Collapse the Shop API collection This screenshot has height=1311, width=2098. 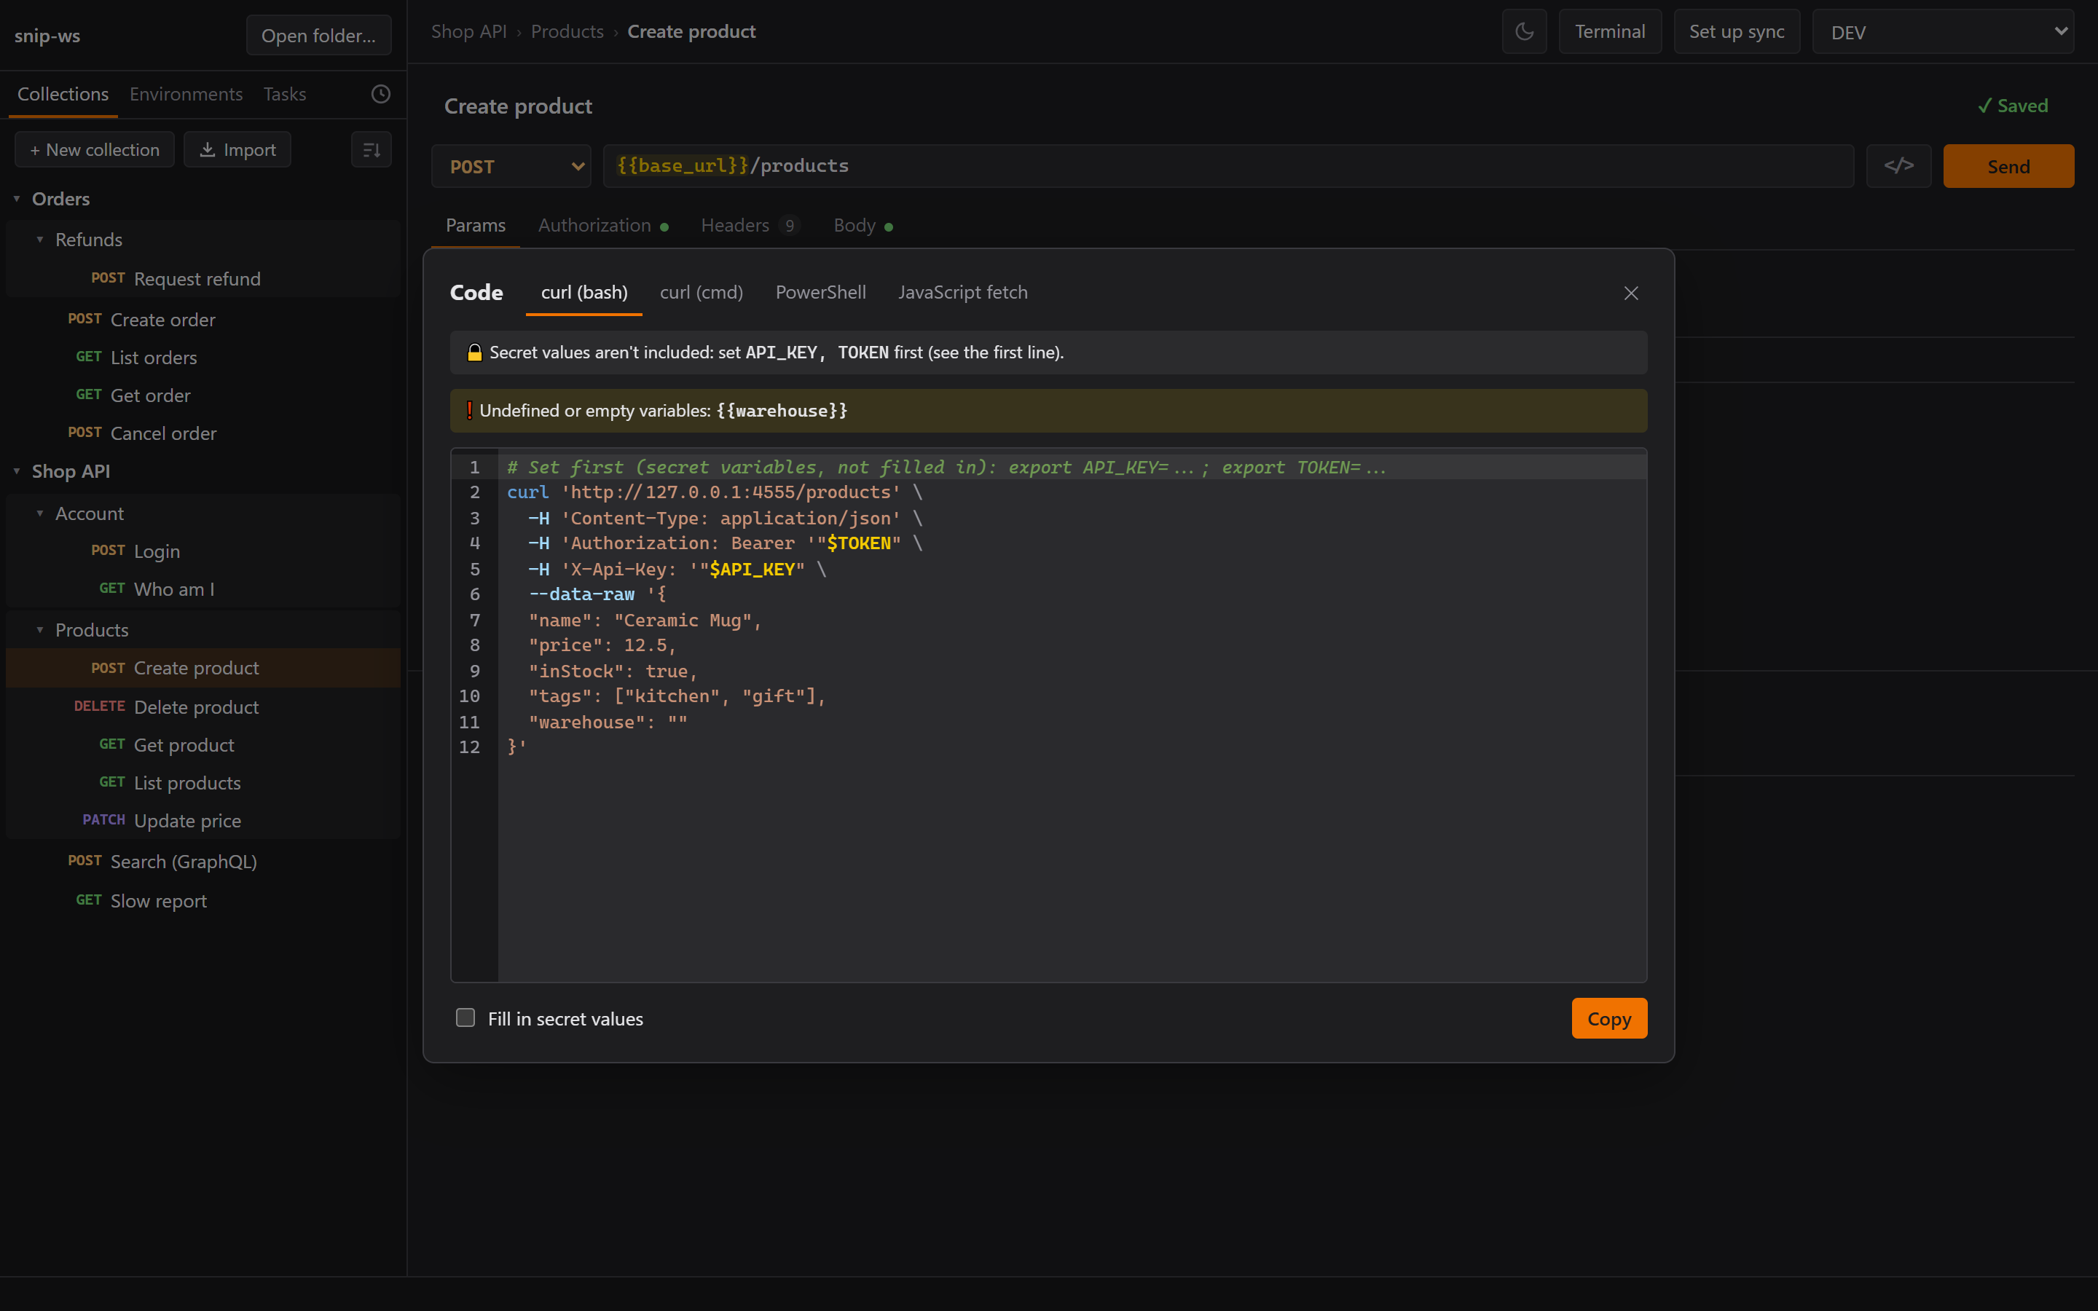click(17, 471)
